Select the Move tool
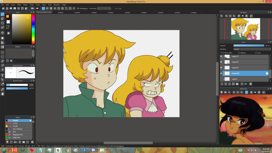This screenshot has height=153, width=272. [x=2, y=33]
